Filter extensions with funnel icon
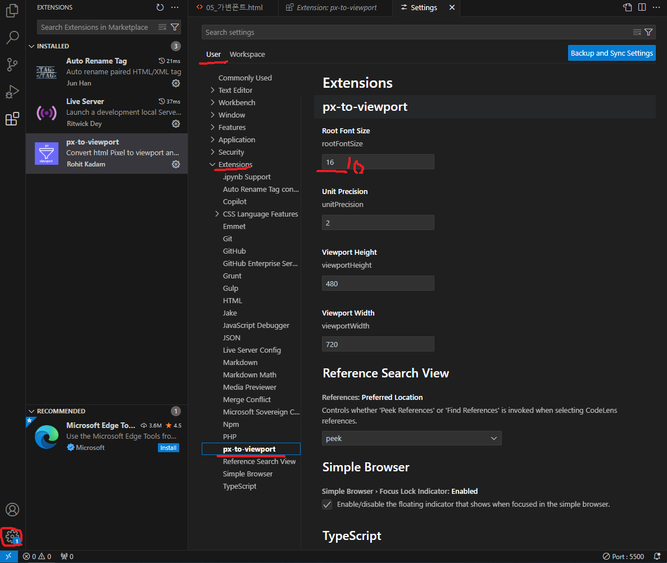Screen dimensions: 667x563 click(x=174, y=27)
